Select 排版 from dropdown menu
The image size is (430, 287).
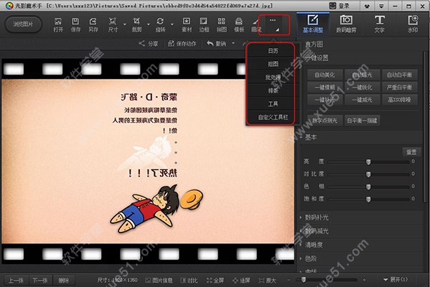coord(273,90)
